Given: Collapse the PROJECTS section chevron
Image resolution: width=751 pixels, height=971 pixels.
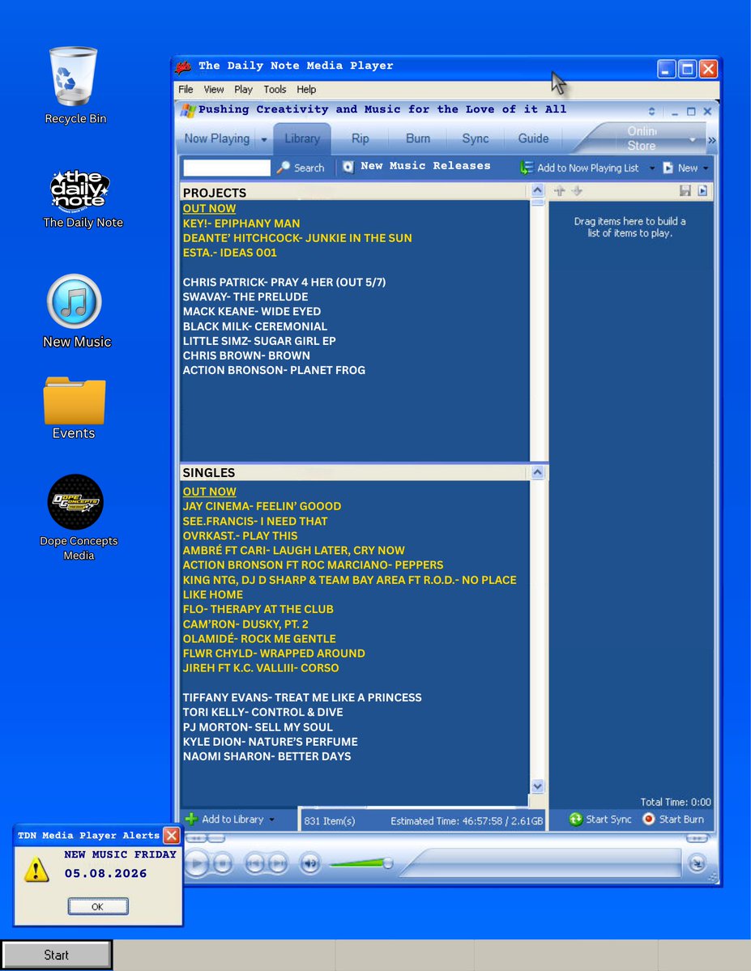Looking at the screenshot, I should tap(537, 190).
